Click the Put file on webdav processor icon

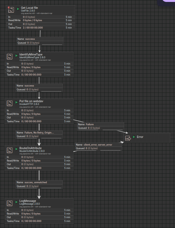10,103
